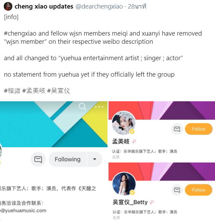Toggle the Following button
Viewport: 215px width, 221px height.
pyautogui.click(x=68, y=159)
